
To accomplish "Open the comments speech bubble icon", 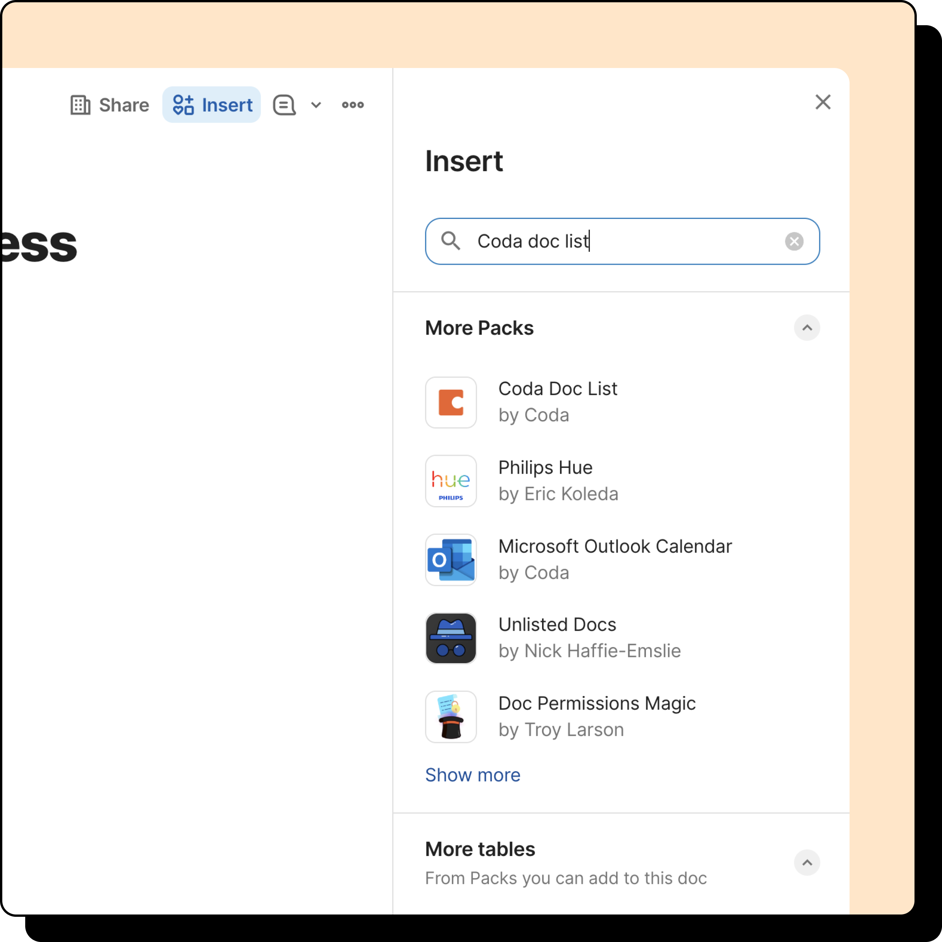I will pyautogui.click(x=284, y=105).
